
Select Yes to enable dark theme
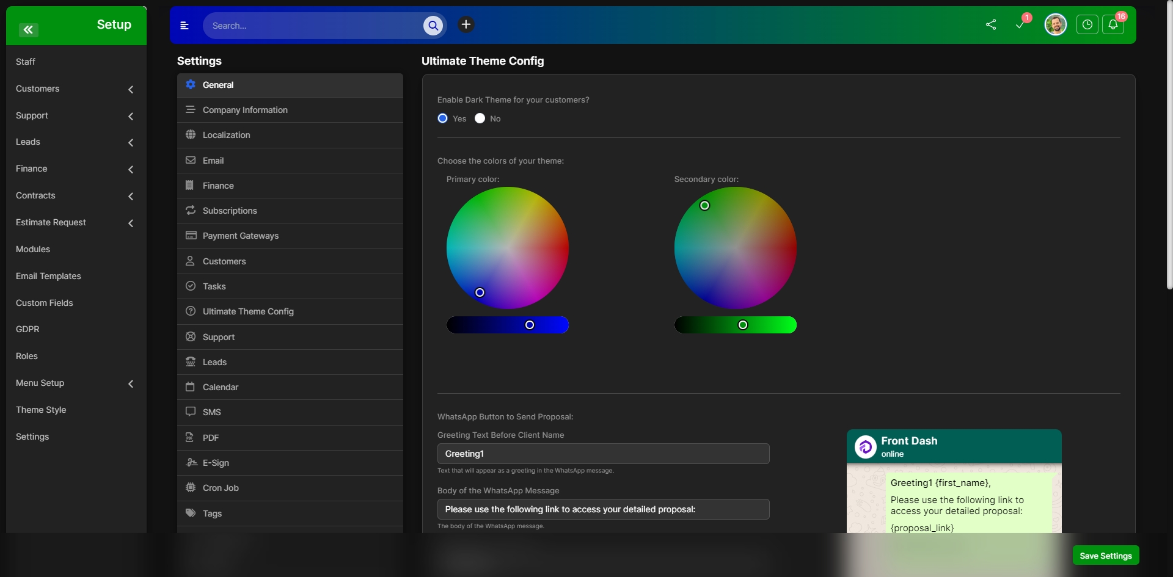[x=443, y=118]
